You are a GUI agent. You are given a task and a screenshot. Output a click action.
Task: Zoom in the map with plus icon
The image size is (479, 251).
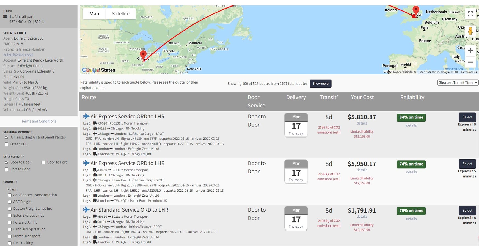[x=470, y=51]
